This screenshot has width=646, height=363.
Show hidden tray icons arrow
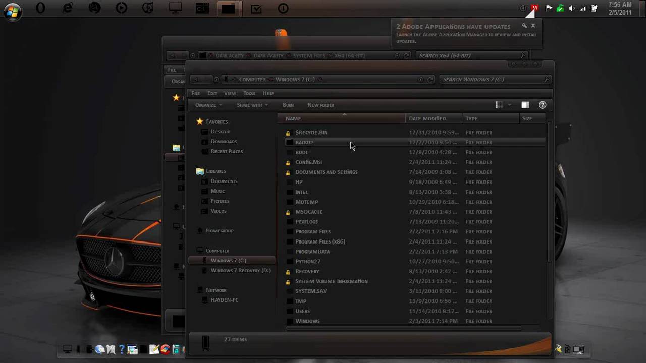tap(523, 8)
